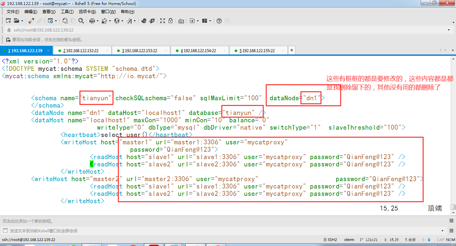Image resolution: width=456 pixels, height=246 pixels.
Task: Click the chat bubble feedback icon
Action: pos(227,21)
